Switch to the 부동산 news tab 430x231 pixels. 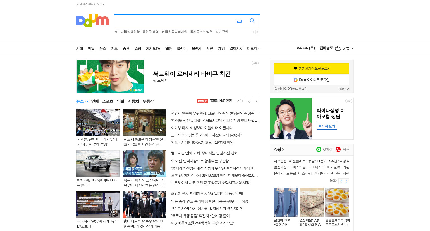148,101
